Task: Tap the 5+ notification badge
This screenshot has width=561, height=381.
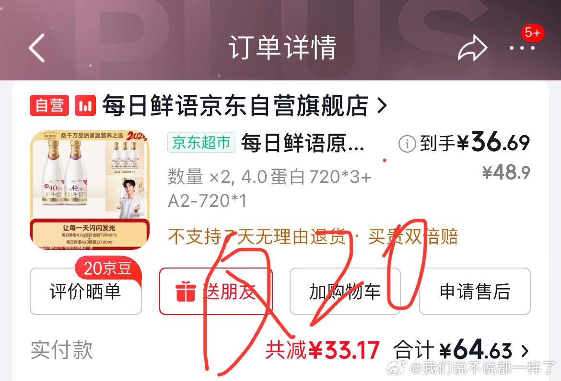Action: pos(532,33)
